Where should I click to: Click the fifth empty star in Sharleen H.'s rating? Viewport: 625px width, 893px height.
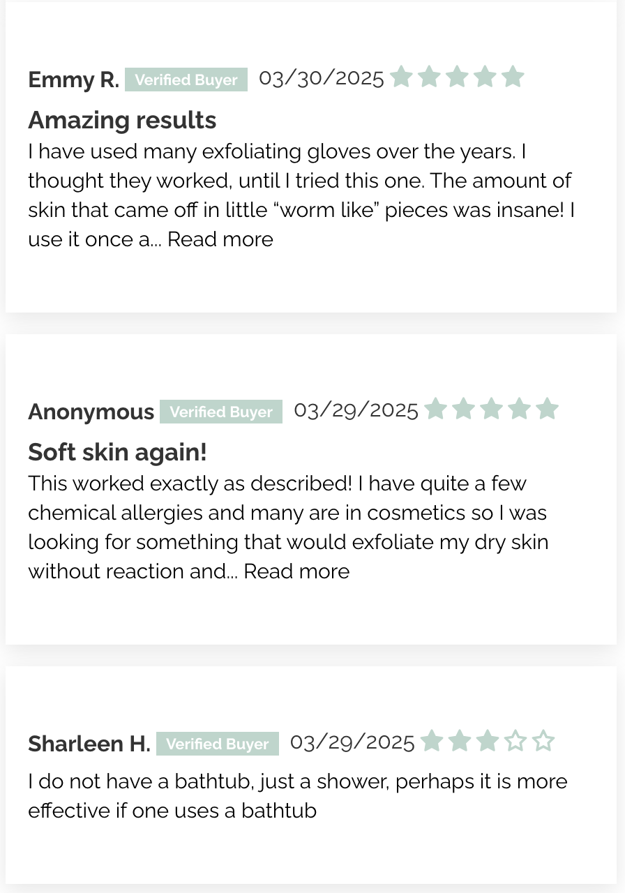[543, 740]
